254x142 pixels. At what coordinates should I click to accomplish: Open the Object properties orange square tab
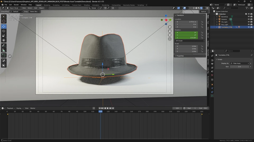point(212,84)
